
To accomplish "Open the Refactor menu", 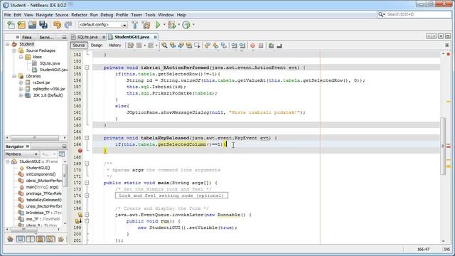I will pyautogui.click(x=79, y=15).
